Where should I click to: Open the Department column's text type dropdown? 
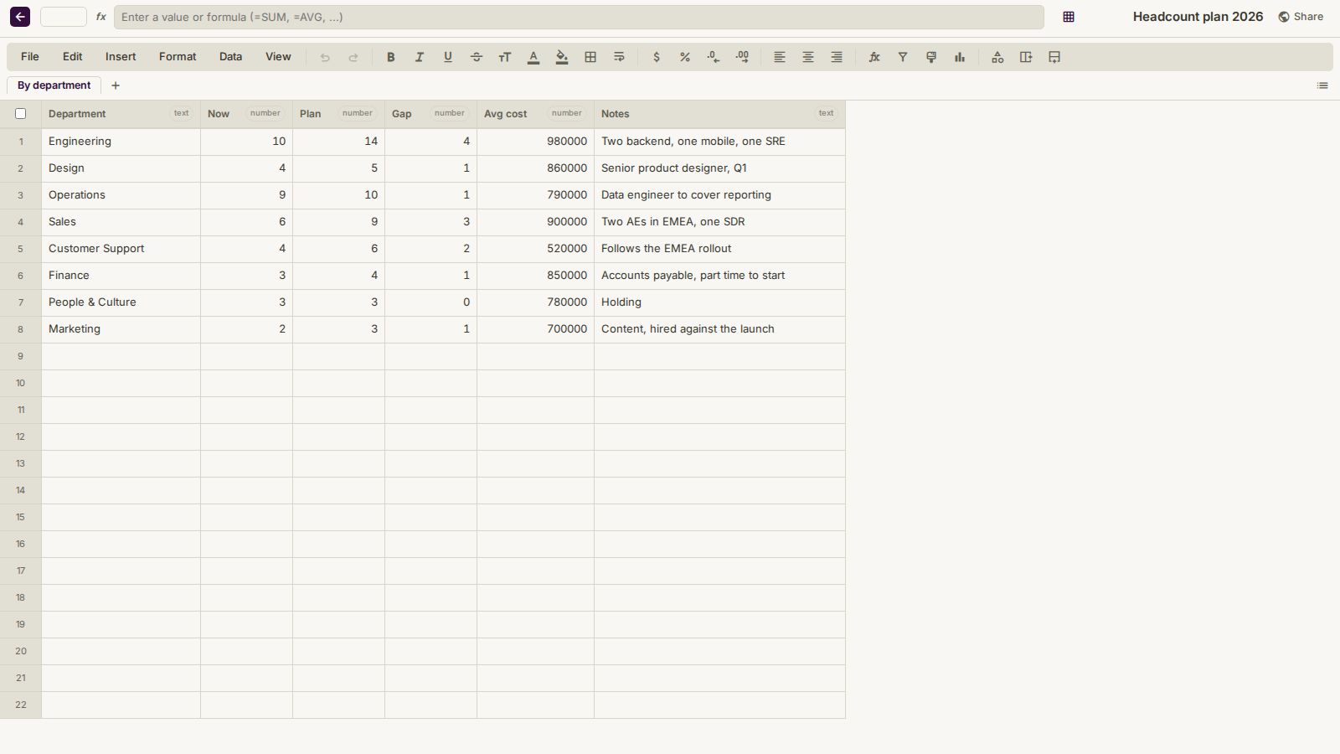(181, 113)
